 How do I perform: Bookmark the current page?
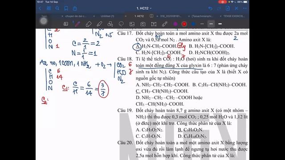click(x=66, y=8)
